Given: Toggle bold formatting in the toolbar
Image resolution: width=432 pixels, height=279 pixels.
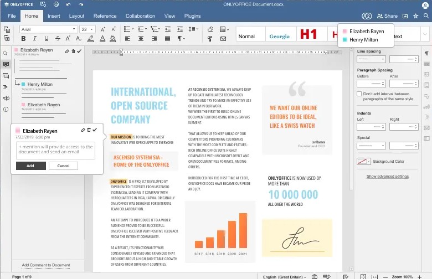Looking at the screenshot, I should (x=23, y=39).
